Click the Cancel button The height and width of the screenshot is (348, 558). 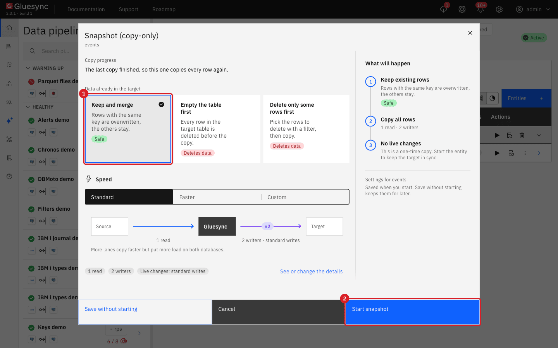click(279, 312)
